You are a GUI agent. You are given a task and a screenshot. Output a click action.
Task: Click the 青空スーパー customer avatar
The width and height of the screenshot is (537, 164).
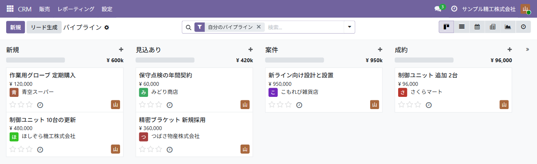tap(14, 92)
